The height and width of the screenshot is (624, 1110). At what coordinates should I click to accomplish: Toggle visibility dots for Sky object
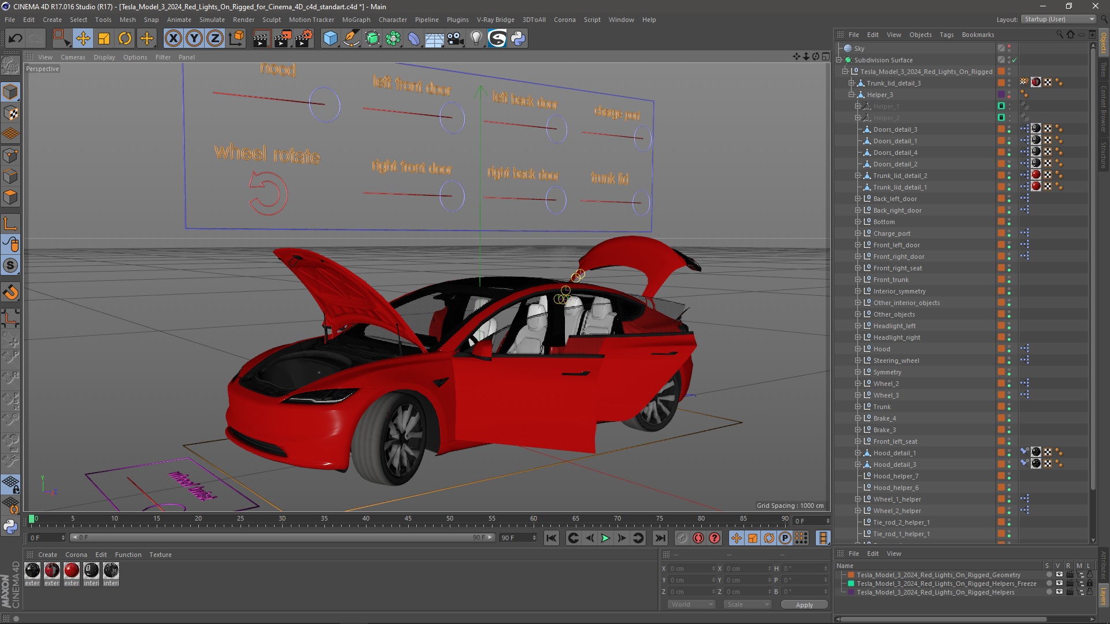1009,49
